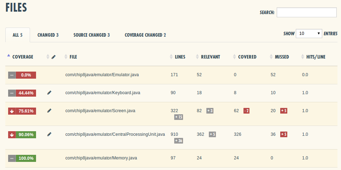This screenshot has width=341, height=170.
Task: Click down-arrow icon beside 75.61% coverage
Action: click(12, 111)
